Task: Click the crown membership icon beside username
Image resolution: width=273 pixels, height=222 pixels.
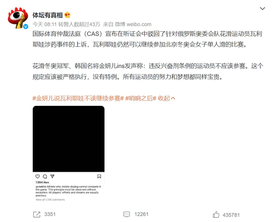Action: pyautogui.click(x=67, y=15)
